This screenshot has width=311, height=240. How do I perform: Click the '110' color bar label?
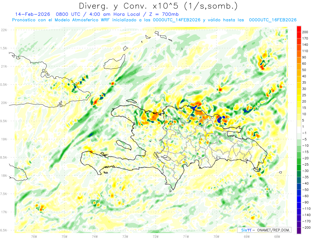(x=305, y=51)
